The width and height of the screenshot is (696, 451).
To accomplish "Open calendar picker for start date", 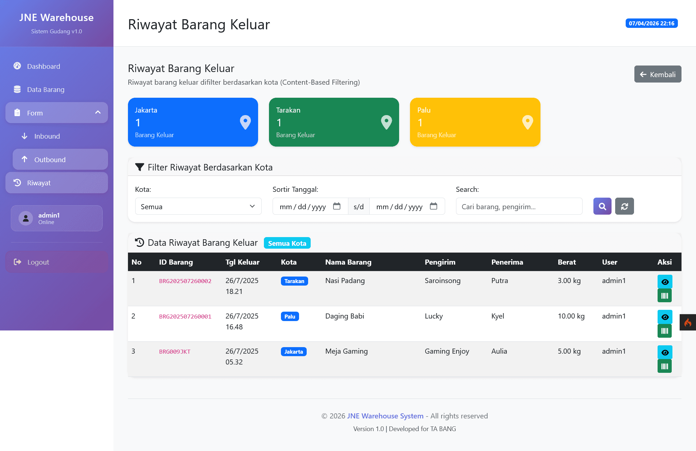I will pos(337,206).
